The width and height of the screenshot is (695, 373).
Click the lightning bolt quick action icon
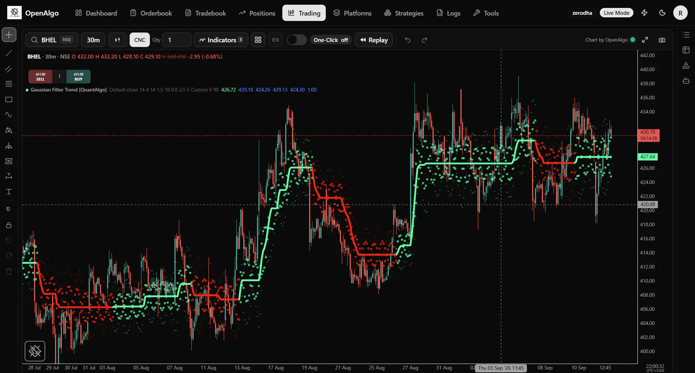(x=644, y=13)
